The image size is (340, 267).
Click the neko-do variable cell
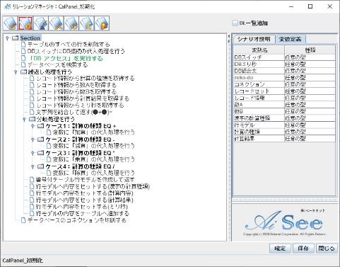259,78
